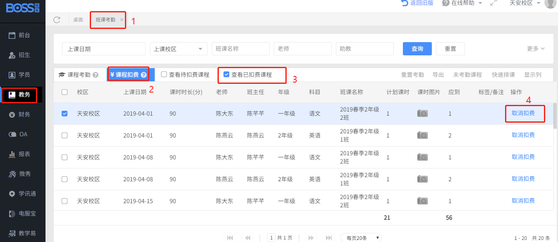This screenshot has height=242, width=558.
Task: Close the 班课考勤 tab
Action: 122,20
